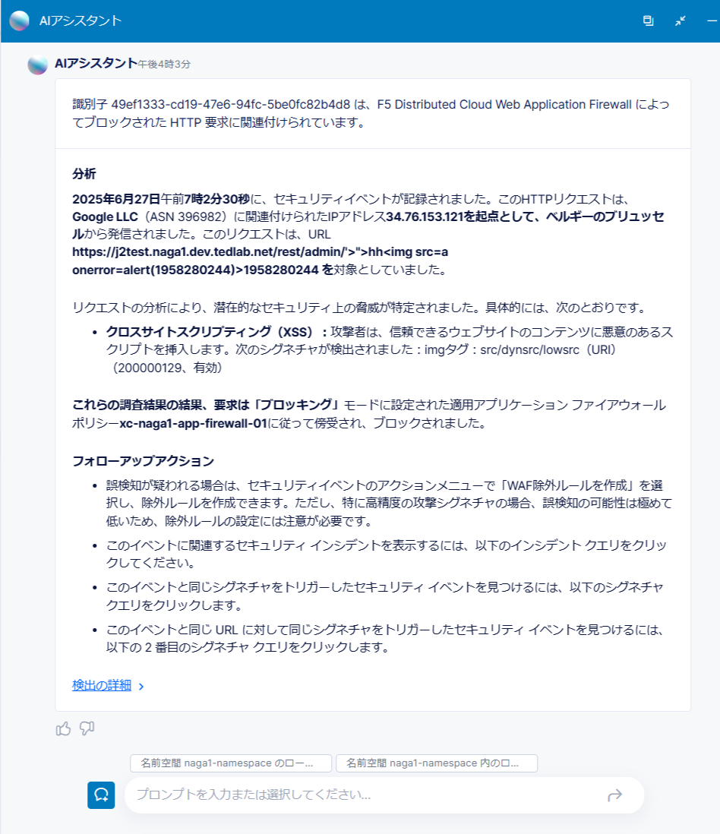Minimize the AI assistant panel
Screen dimensions: 720x834
click(712, 21)
